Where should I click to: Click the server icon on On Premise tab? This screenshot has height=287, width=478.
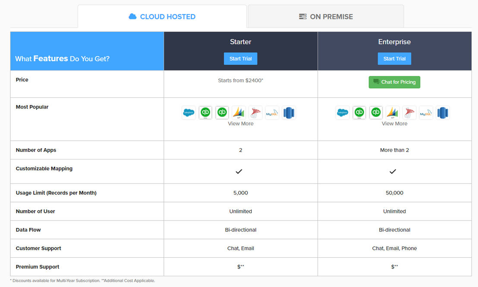point(303,16)
